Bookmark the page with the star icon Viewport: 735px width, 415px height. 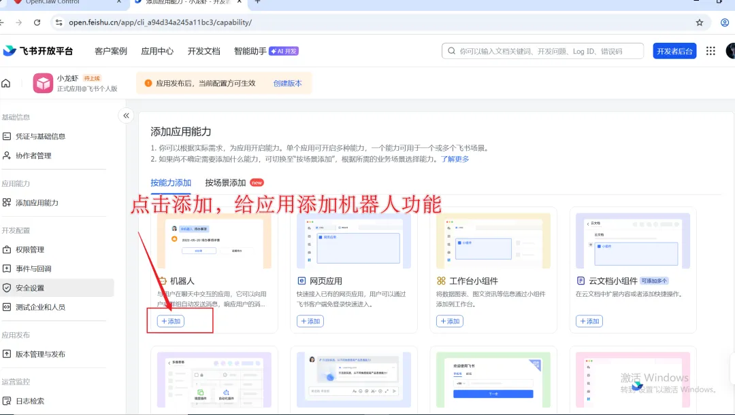[x=700, y=22]
